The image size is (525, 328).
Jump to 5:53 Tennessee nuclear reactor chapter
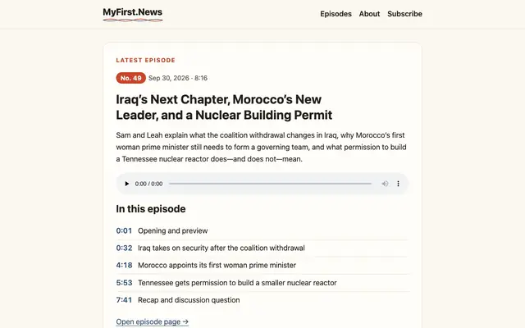(124, 282)
